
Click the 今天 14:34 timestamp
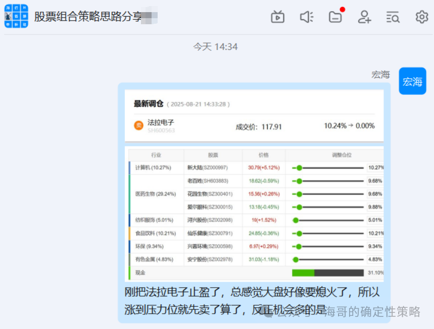coord(215,46)
